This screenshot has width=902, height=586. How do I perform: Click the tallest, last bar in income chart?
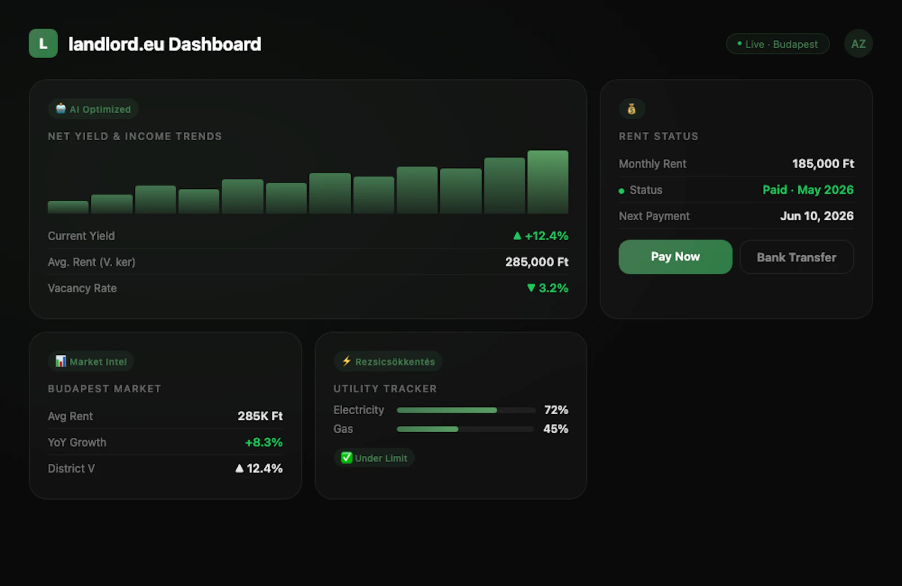tap(548, 182)
